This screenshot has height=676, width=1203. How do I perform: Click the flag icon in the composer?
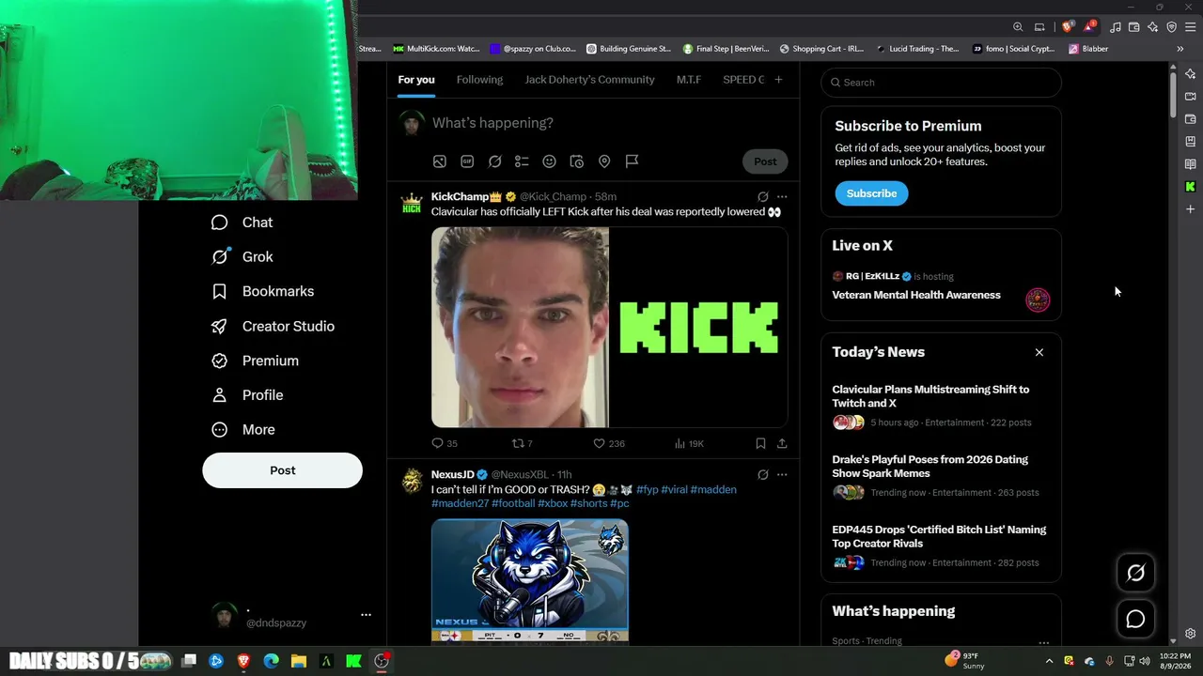tap(632, 161)
